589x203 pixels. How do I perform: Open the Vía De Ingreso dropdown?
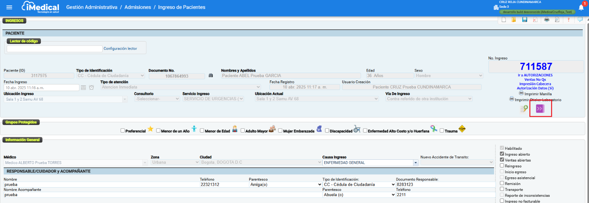point(429,99)
